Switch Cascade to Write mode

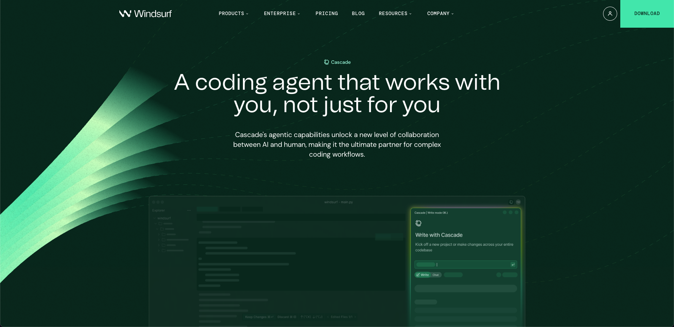tap(423, 275)
